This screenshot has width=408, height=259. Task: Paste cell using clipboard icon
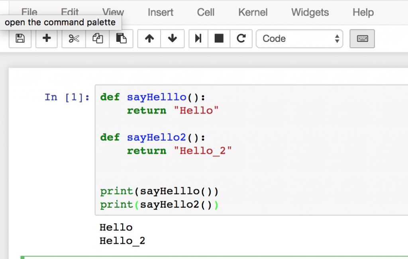(x=121, y=39)
